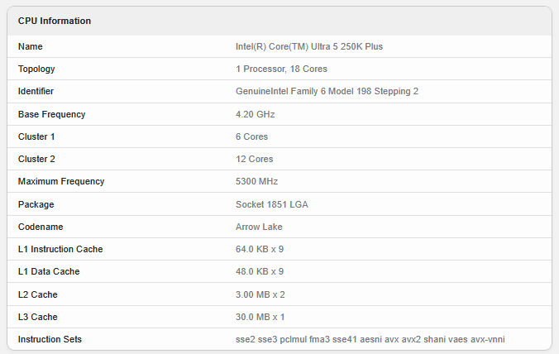559x354 pixels.
Task: Click the Cluster 1 row label
Action: (36, 136)
